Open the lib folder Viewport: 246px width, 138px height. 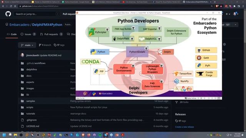[28, 95]
